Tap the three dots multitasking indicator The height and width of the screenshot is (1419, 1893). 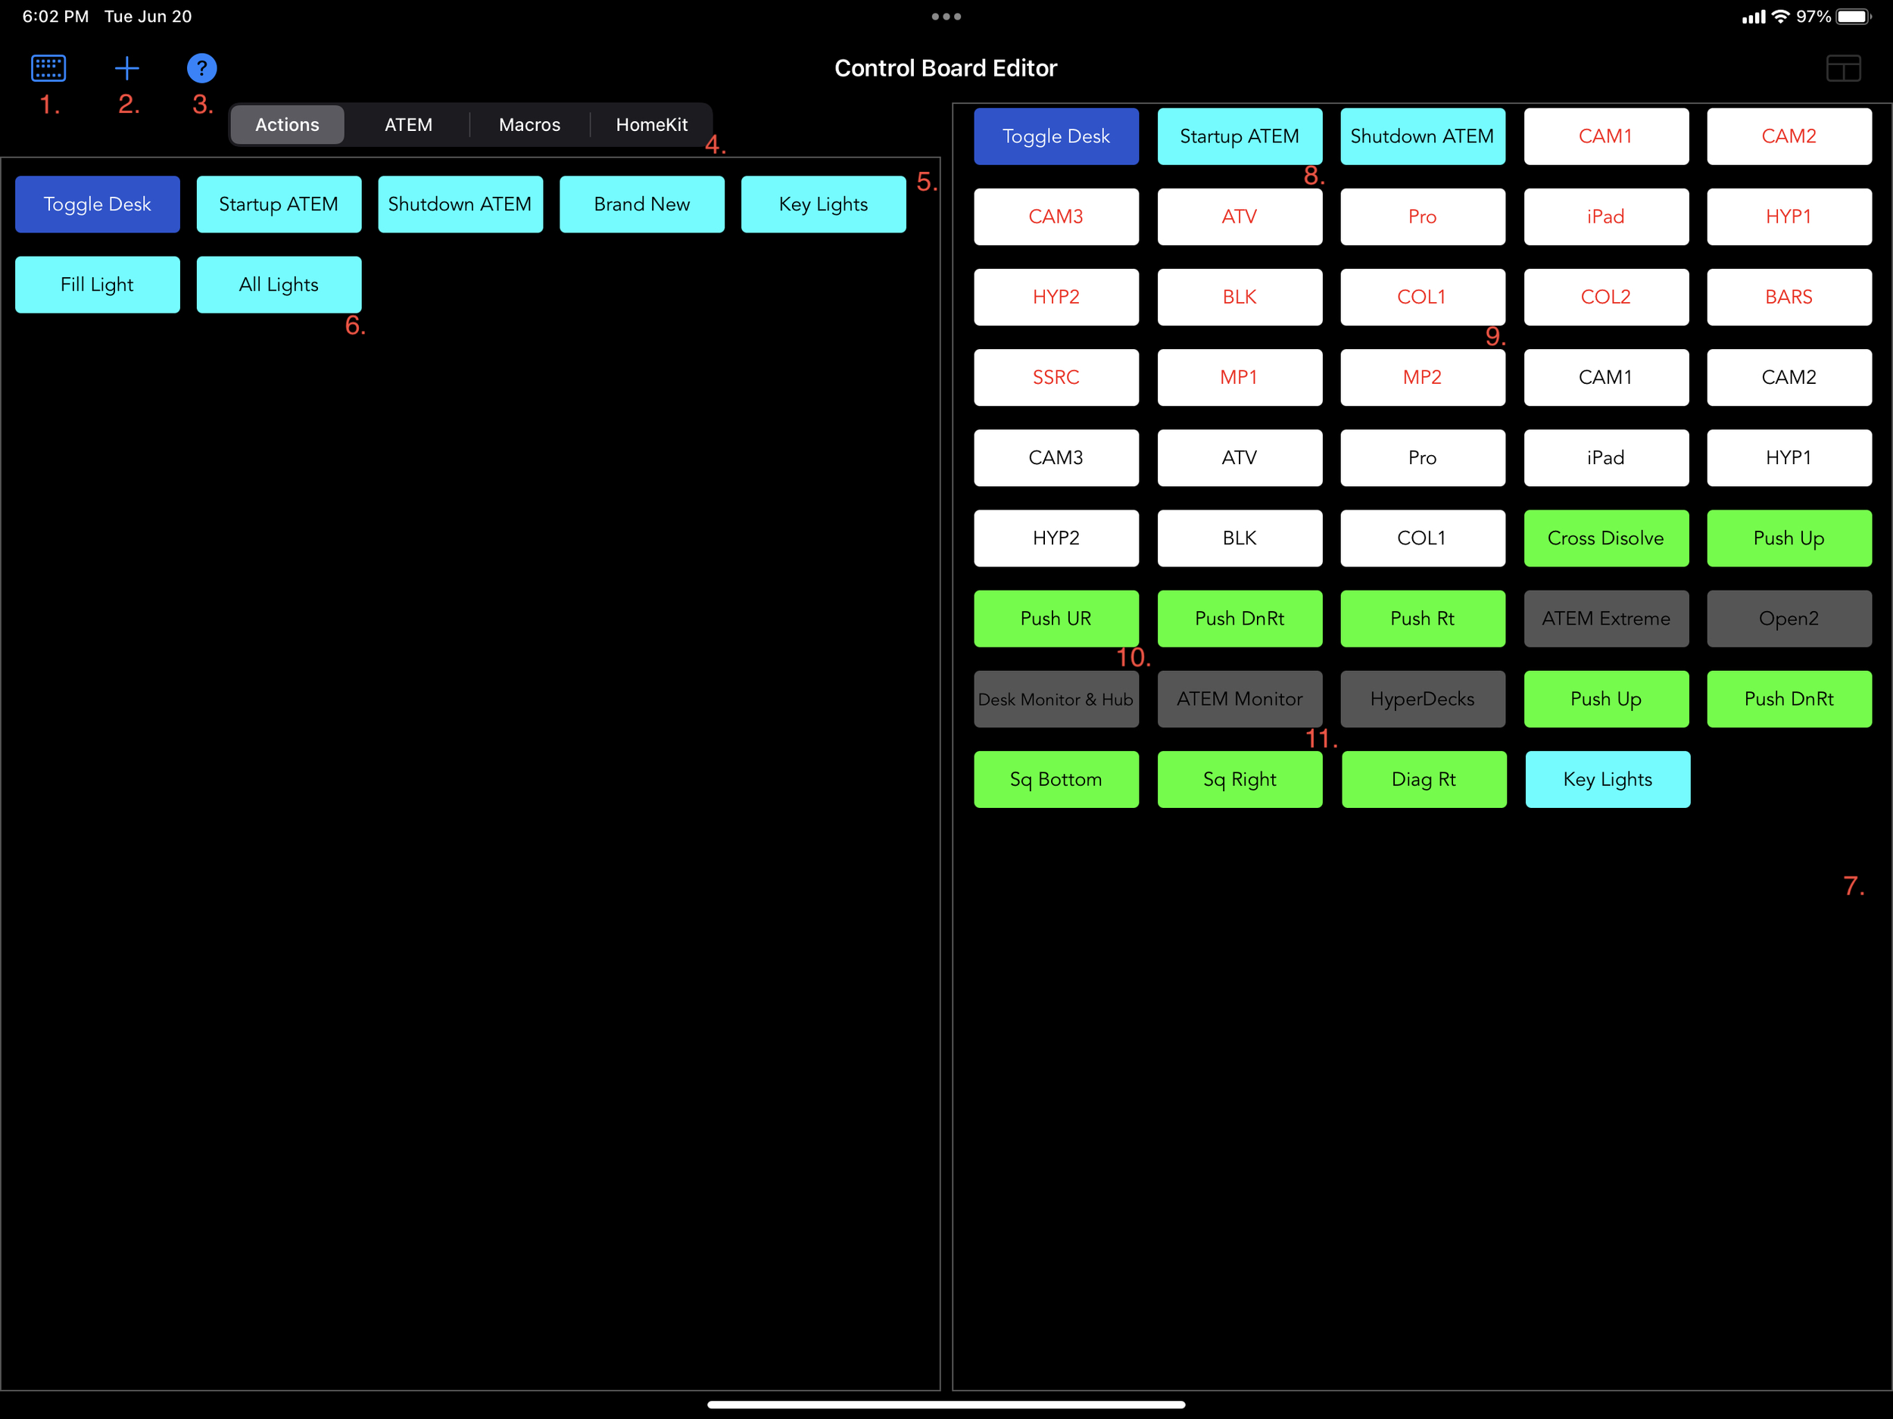pyautogui.click(x=946, y=16)
